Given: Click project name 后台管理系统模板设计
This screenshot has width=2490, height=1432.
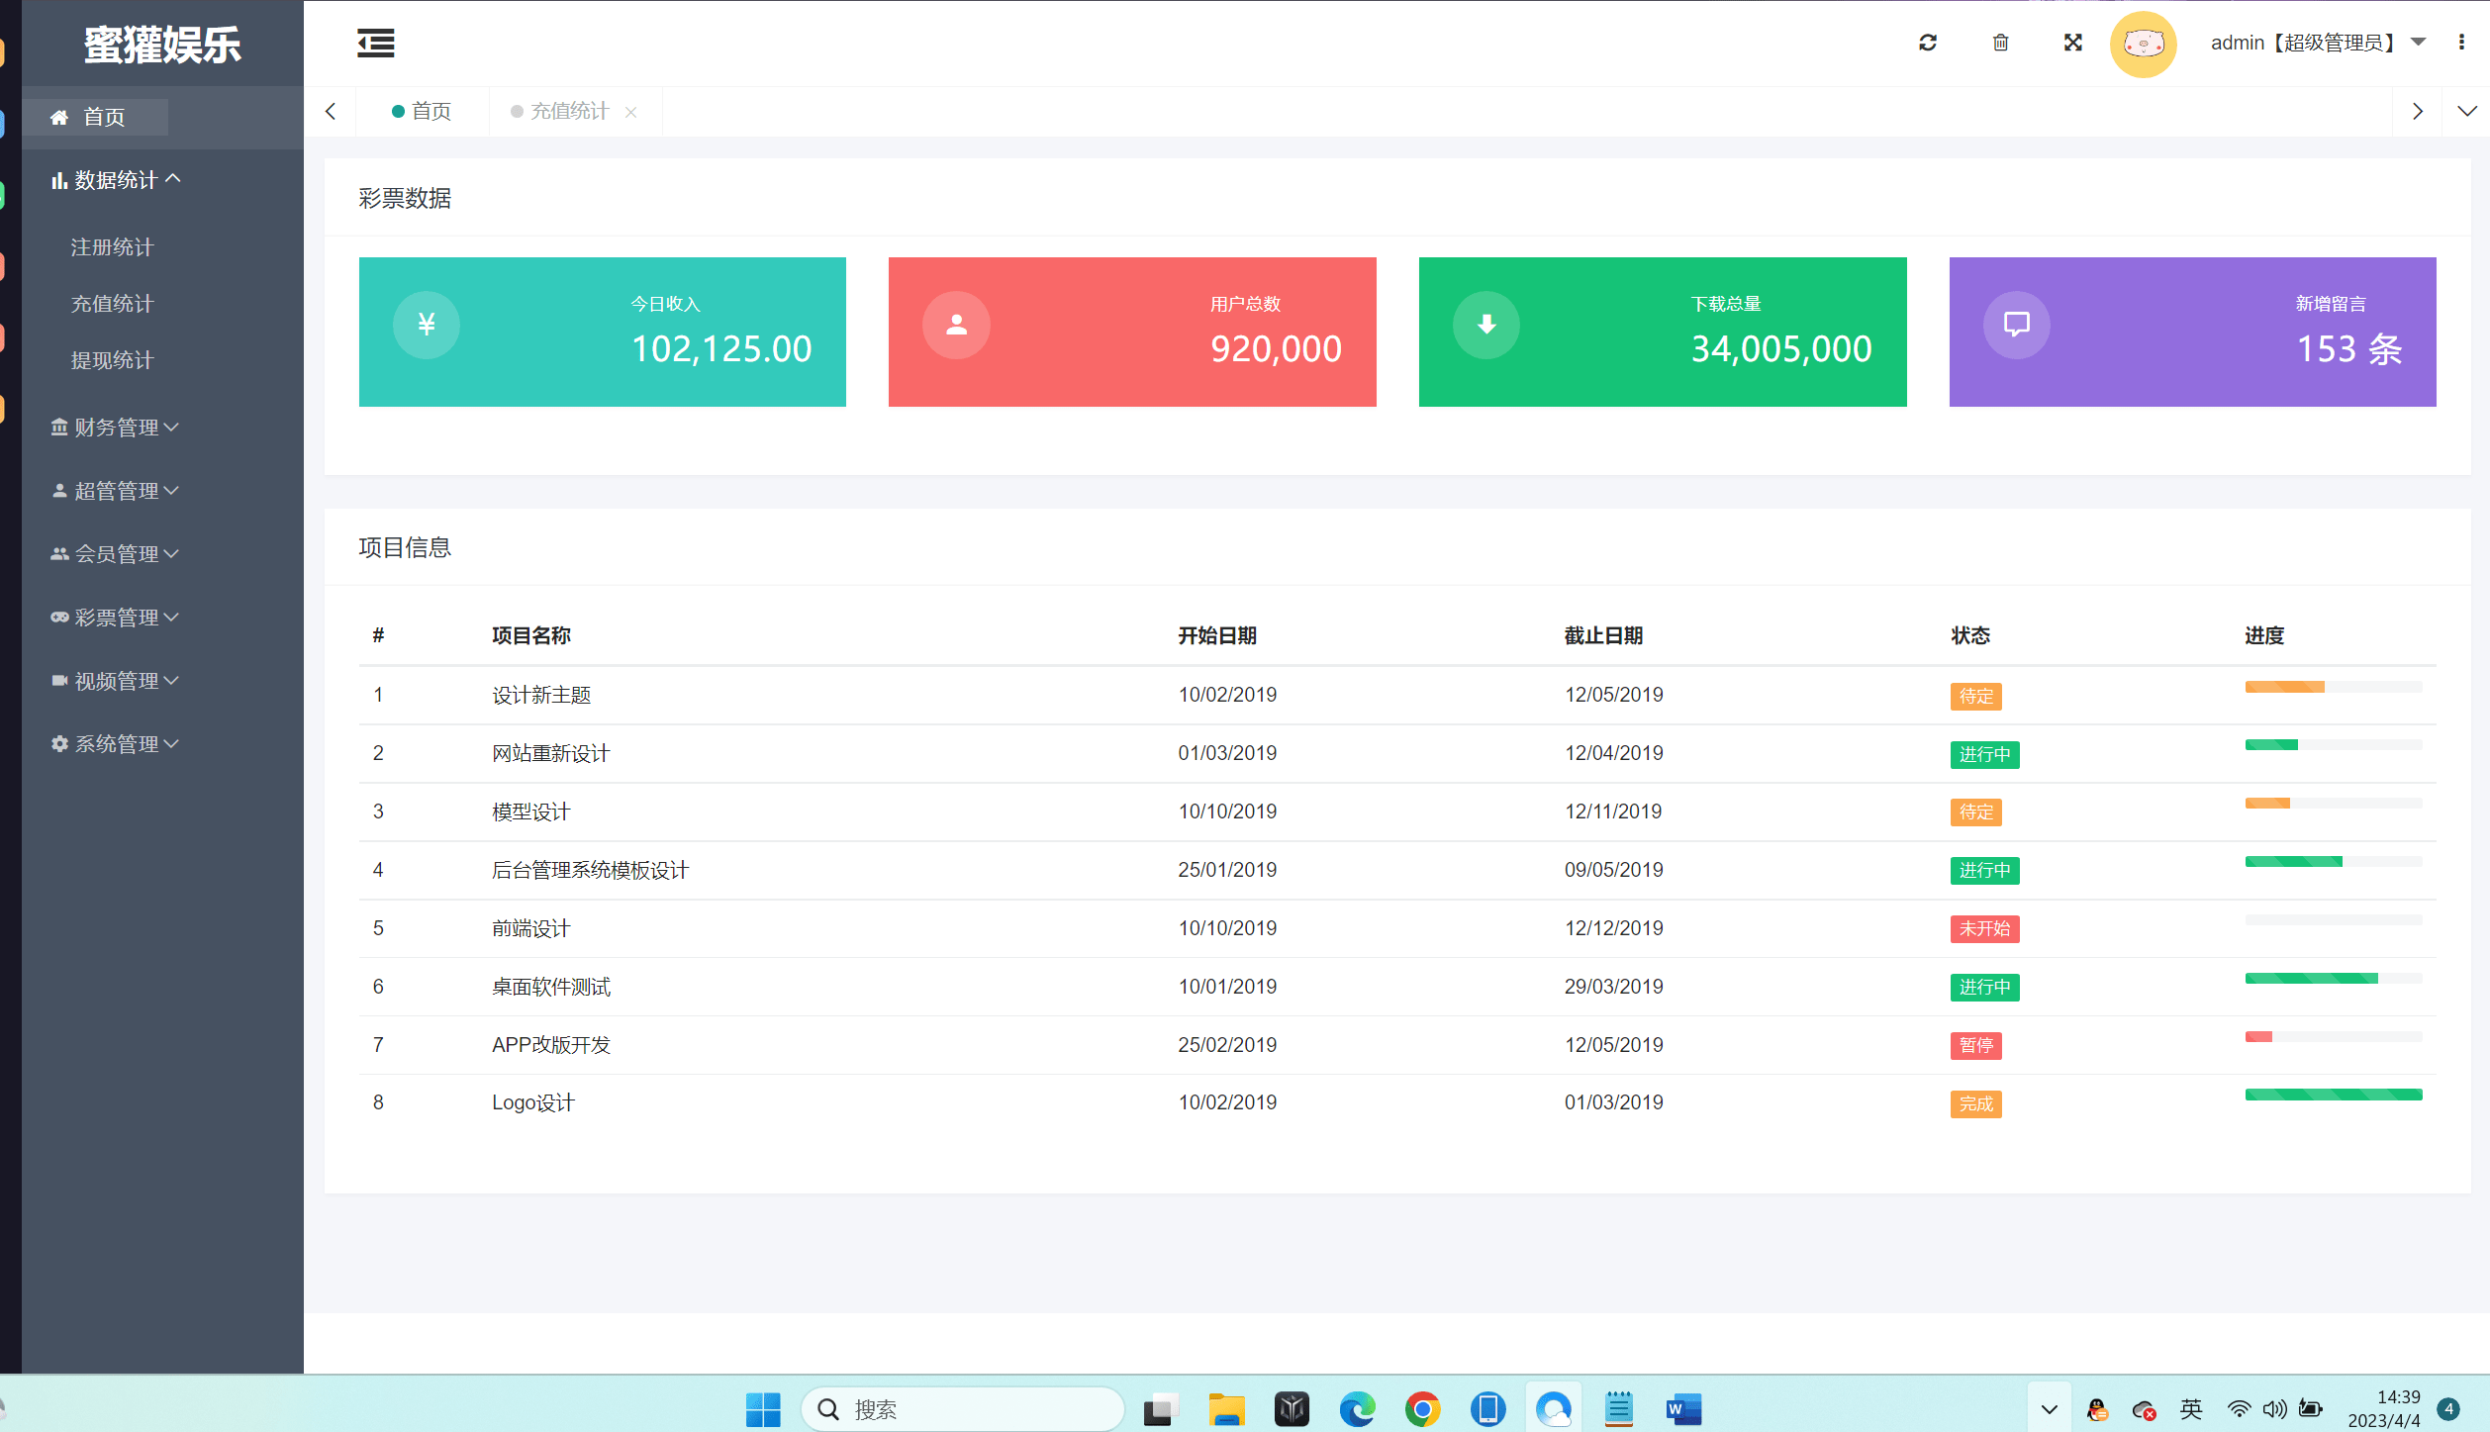Looking at the screenshot, I should pos(591,870).
